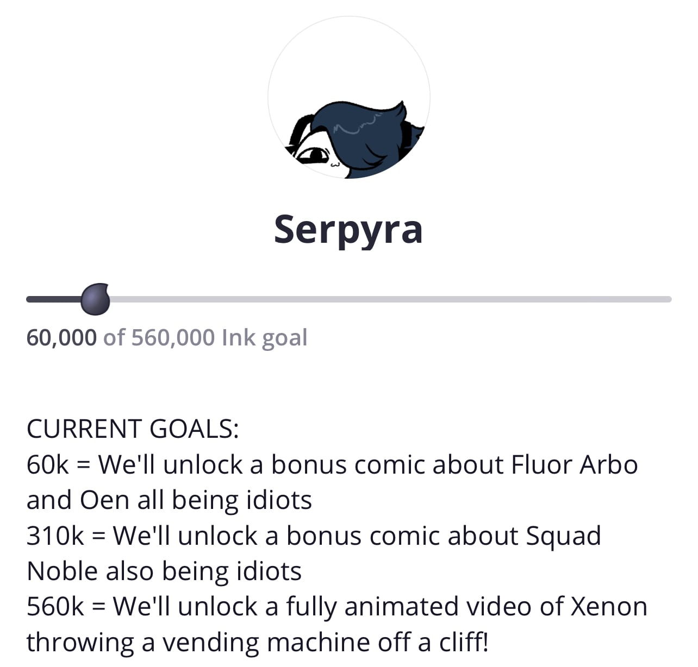Viewport: 698px width, 667px height.
Task: Open the Serpyra creator name
Action: coord(348,229)
